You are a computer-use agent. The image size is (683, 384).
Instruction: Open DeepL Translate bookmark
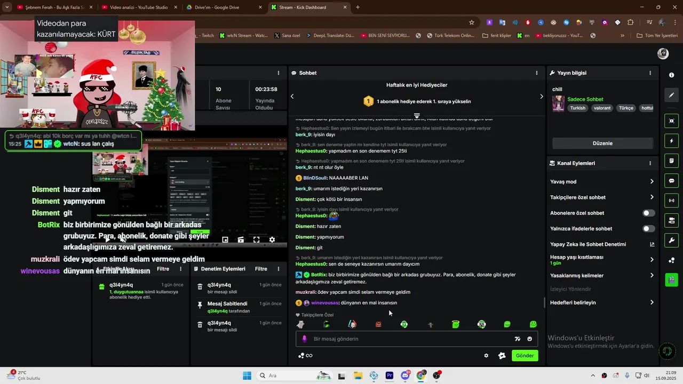click(x=330, y=36)
